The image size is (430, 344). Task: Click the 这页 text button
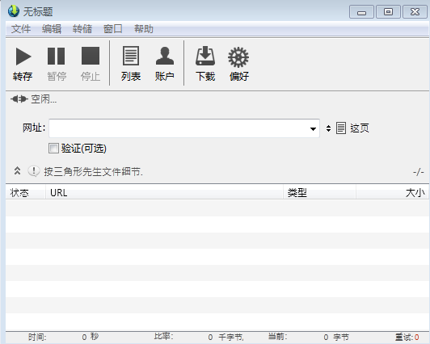[360, 128]
